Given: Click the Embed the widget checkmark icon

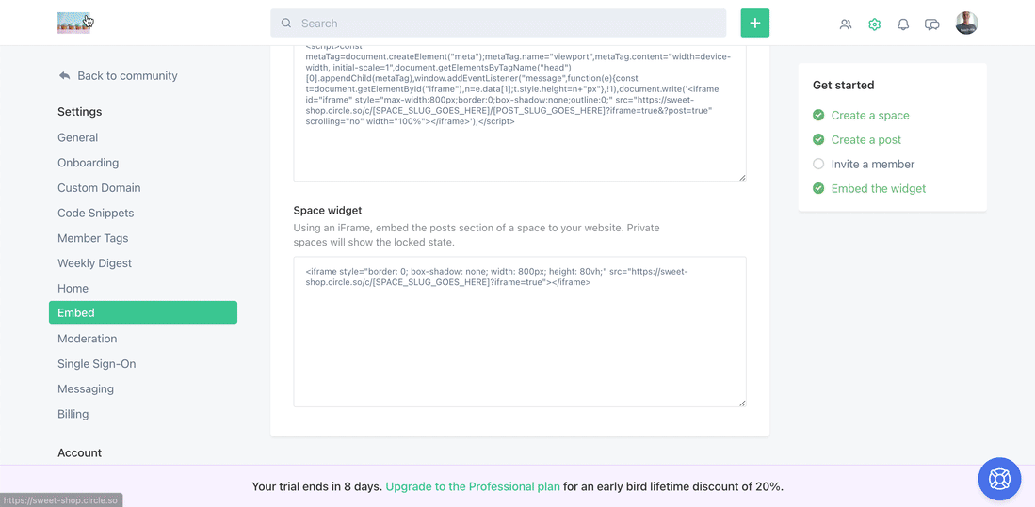Looking at the screenshot, I should pyautogui.click(x=818, y=188).
